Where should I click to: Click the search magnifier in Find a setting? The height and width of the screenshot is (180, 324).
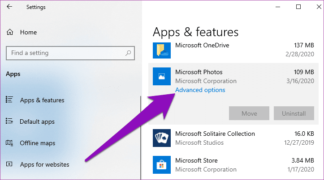pos(128,53)
